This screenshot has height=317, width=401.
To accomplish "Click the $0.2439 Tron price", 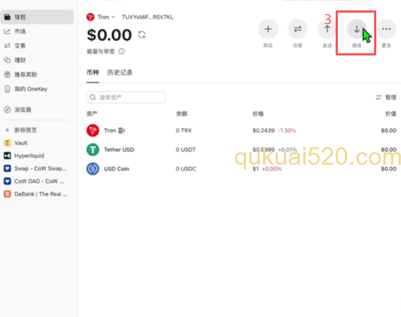I will pos(264,131).
